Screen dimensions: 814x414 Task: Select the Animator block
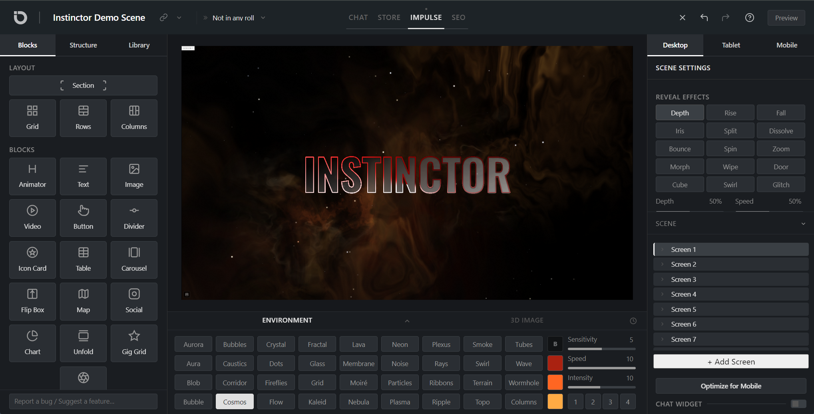(x=32, y=176)
